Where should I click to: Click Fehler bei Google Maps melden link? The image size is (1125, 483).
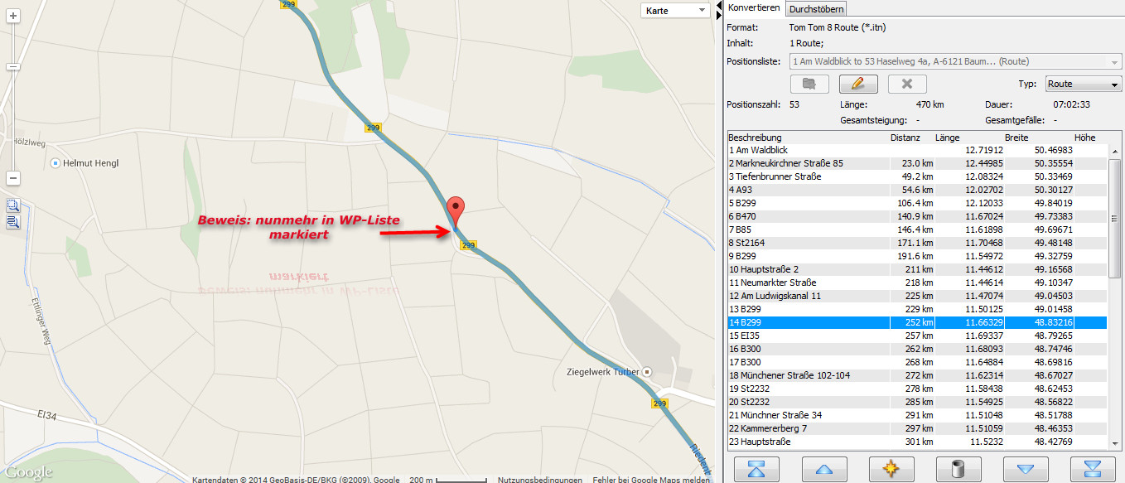[x=651, y=479]
